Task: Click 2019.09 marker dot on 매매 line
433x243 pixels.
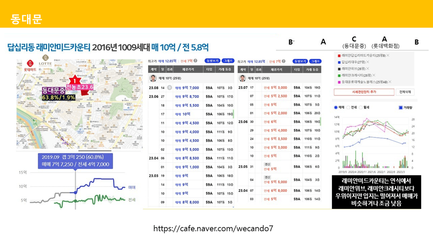Action: click(75, 192)
